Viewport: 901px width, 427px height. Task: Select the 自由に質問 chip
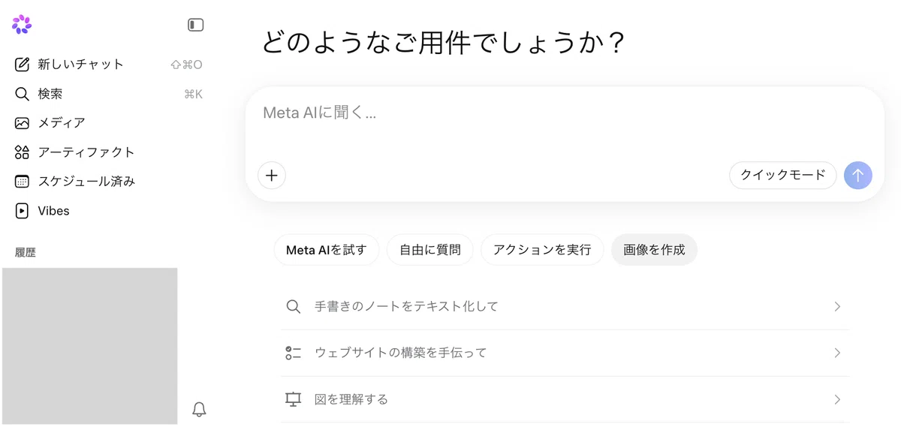pyautogui.click(x=429, y=250)
